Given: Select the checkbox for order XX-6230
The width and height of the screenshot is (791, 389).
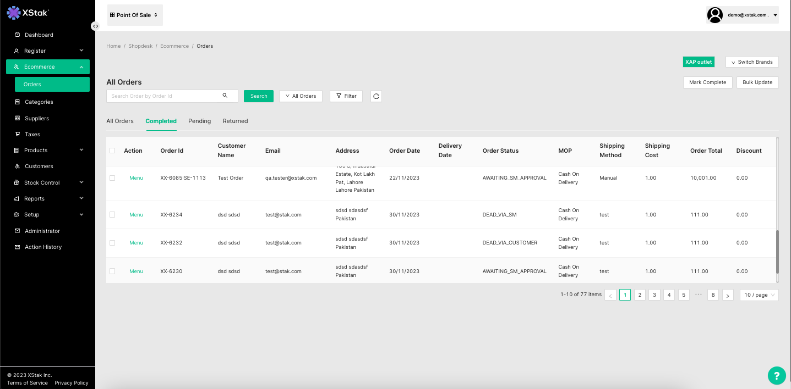Looking at the screenshot, I should coord(112,271).
